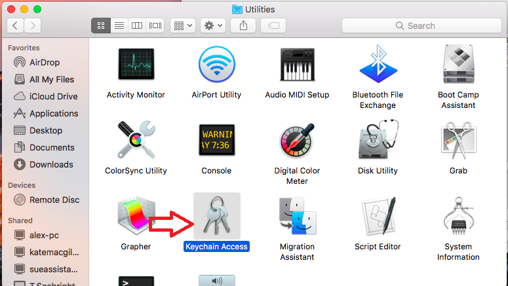508x286 pixels.
Task: Click the Grapher label text
Action: 136,247
